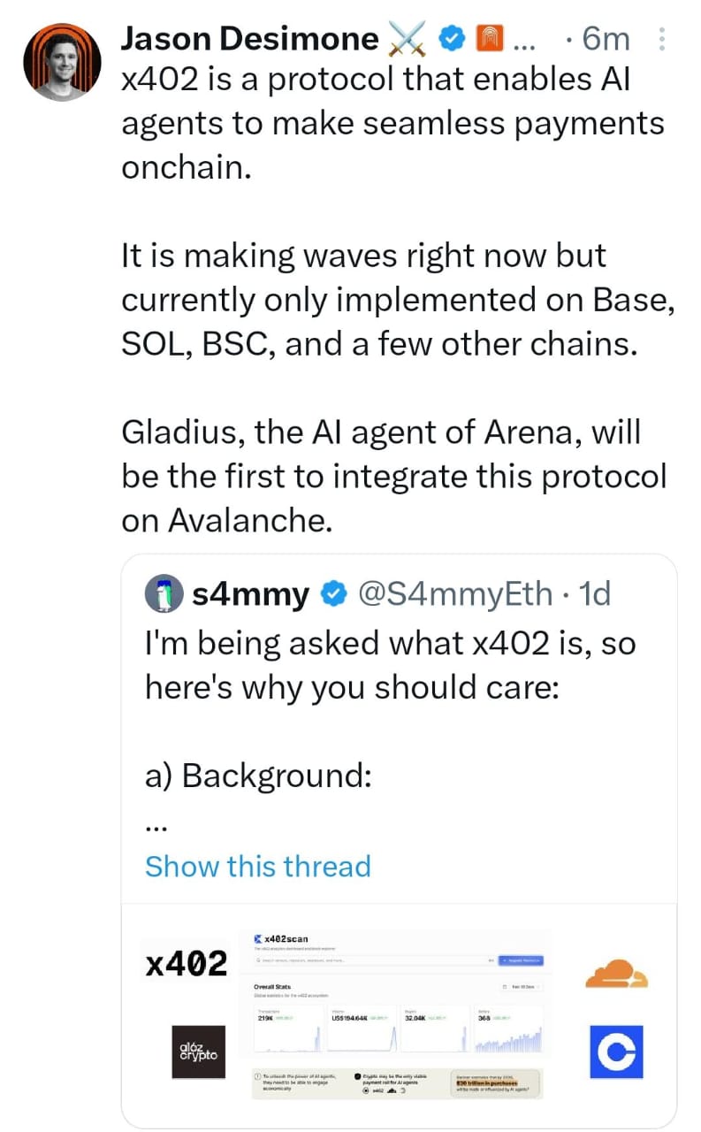701x1132 pixels.
Task: Tap the 6m post timestamp
Action: [x=605, y=38]
